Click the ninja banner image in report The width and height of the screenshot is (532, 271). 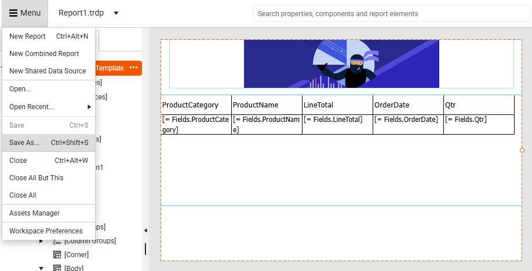(x=341, y=64)
